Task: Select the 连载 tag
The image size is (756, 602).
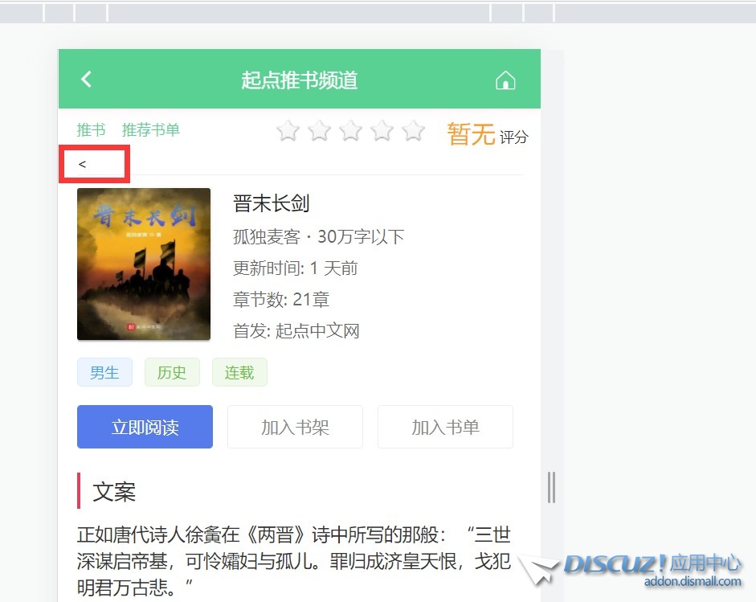Action: coord(239,372)
